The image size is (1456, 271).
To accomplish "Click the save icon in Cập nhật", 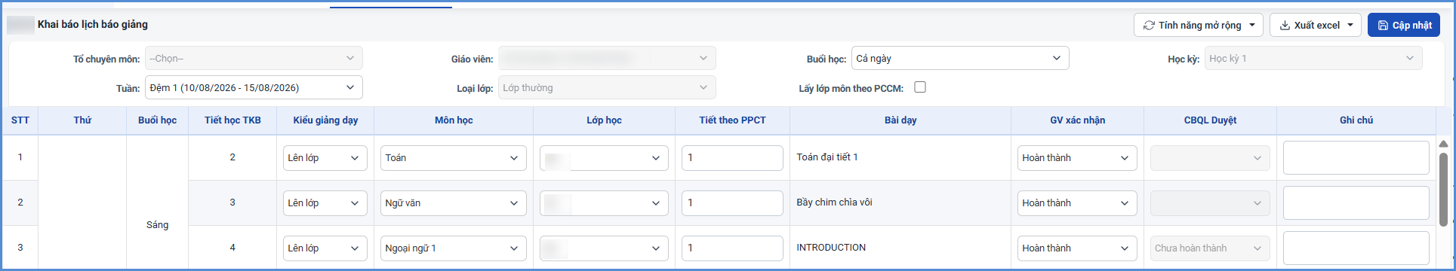I will point(1383,25).
